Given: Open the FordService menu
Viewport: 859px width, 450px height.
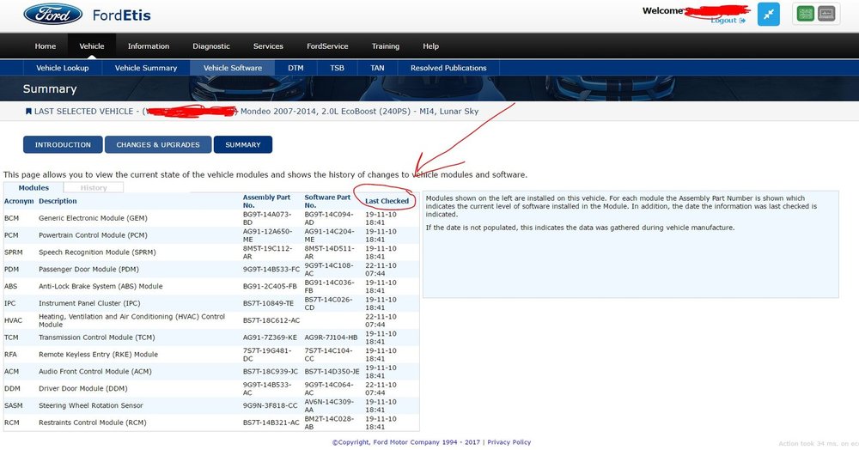Looking at the screenshot, I should (327, 46).
